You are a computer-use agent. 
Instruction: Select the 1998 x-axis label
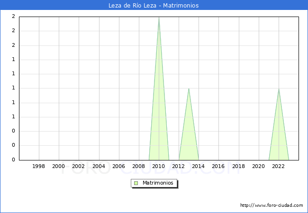click(x=39, y=166)
